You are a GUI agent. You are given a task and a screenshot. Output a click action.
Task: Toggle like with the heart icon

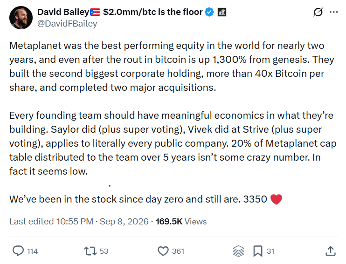(x=163, y=251)
